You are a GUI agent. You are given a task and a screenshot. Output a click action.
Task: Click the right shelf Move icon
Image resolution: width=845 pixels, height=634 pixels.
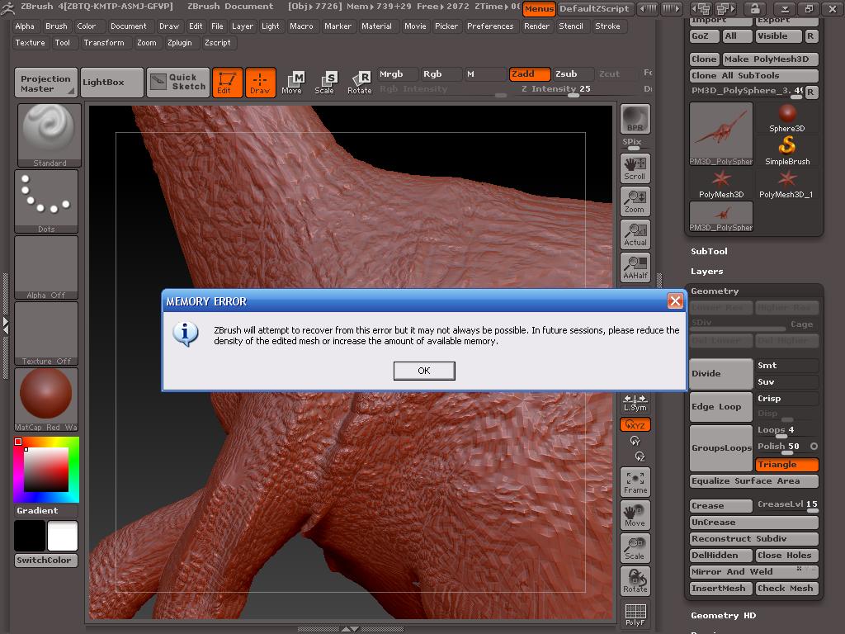click(x=635, y=515)
